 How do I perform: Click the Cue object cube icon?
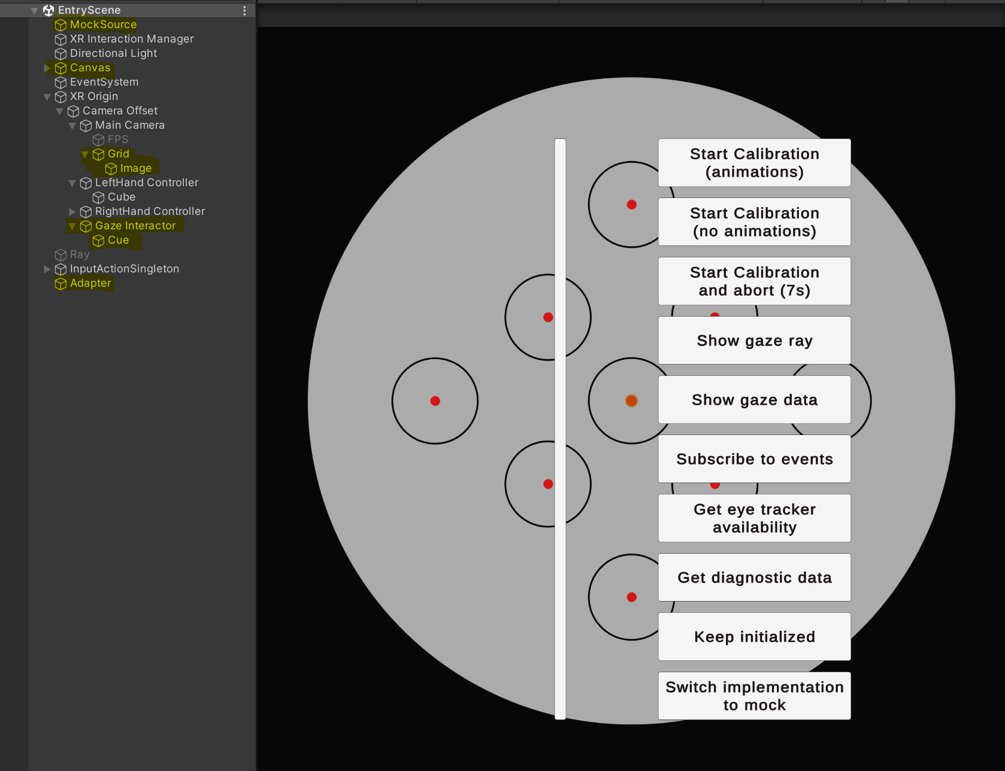coord(98,240)
